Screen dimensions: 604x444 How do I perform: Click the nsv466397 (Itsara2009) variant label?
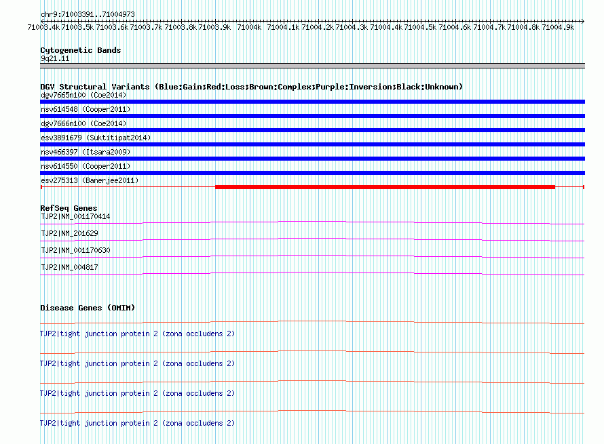click(86, 152)
